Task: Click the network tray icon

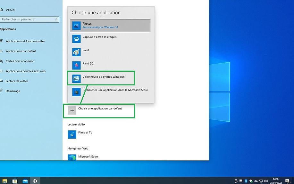Action: point(261,181)
